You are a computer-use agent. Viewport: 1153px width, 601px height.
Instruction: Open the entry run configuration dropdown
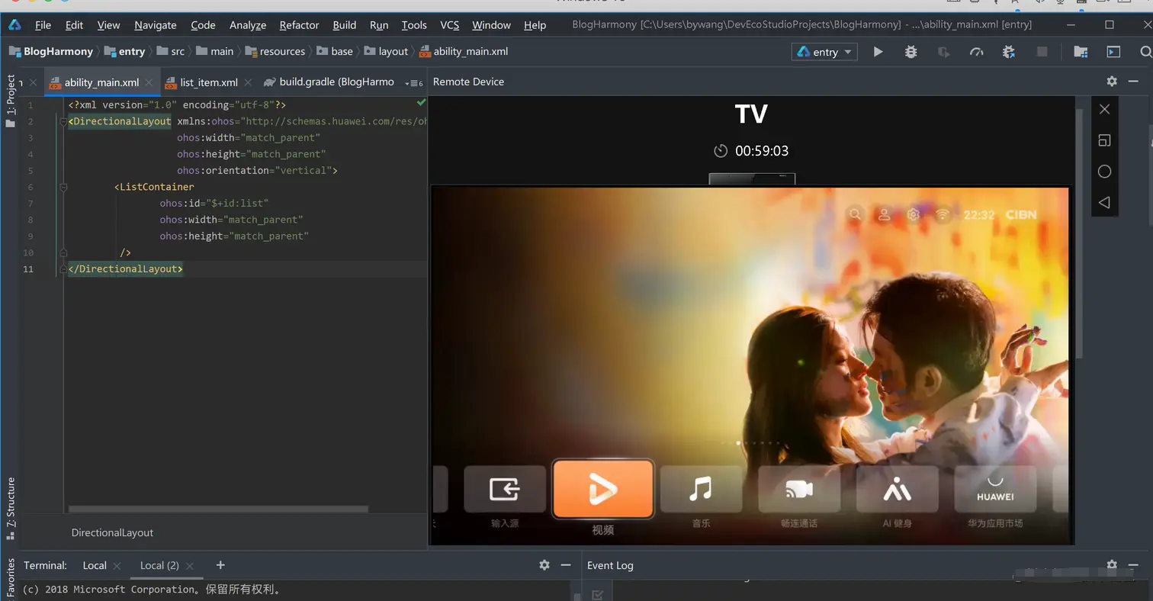825,52
